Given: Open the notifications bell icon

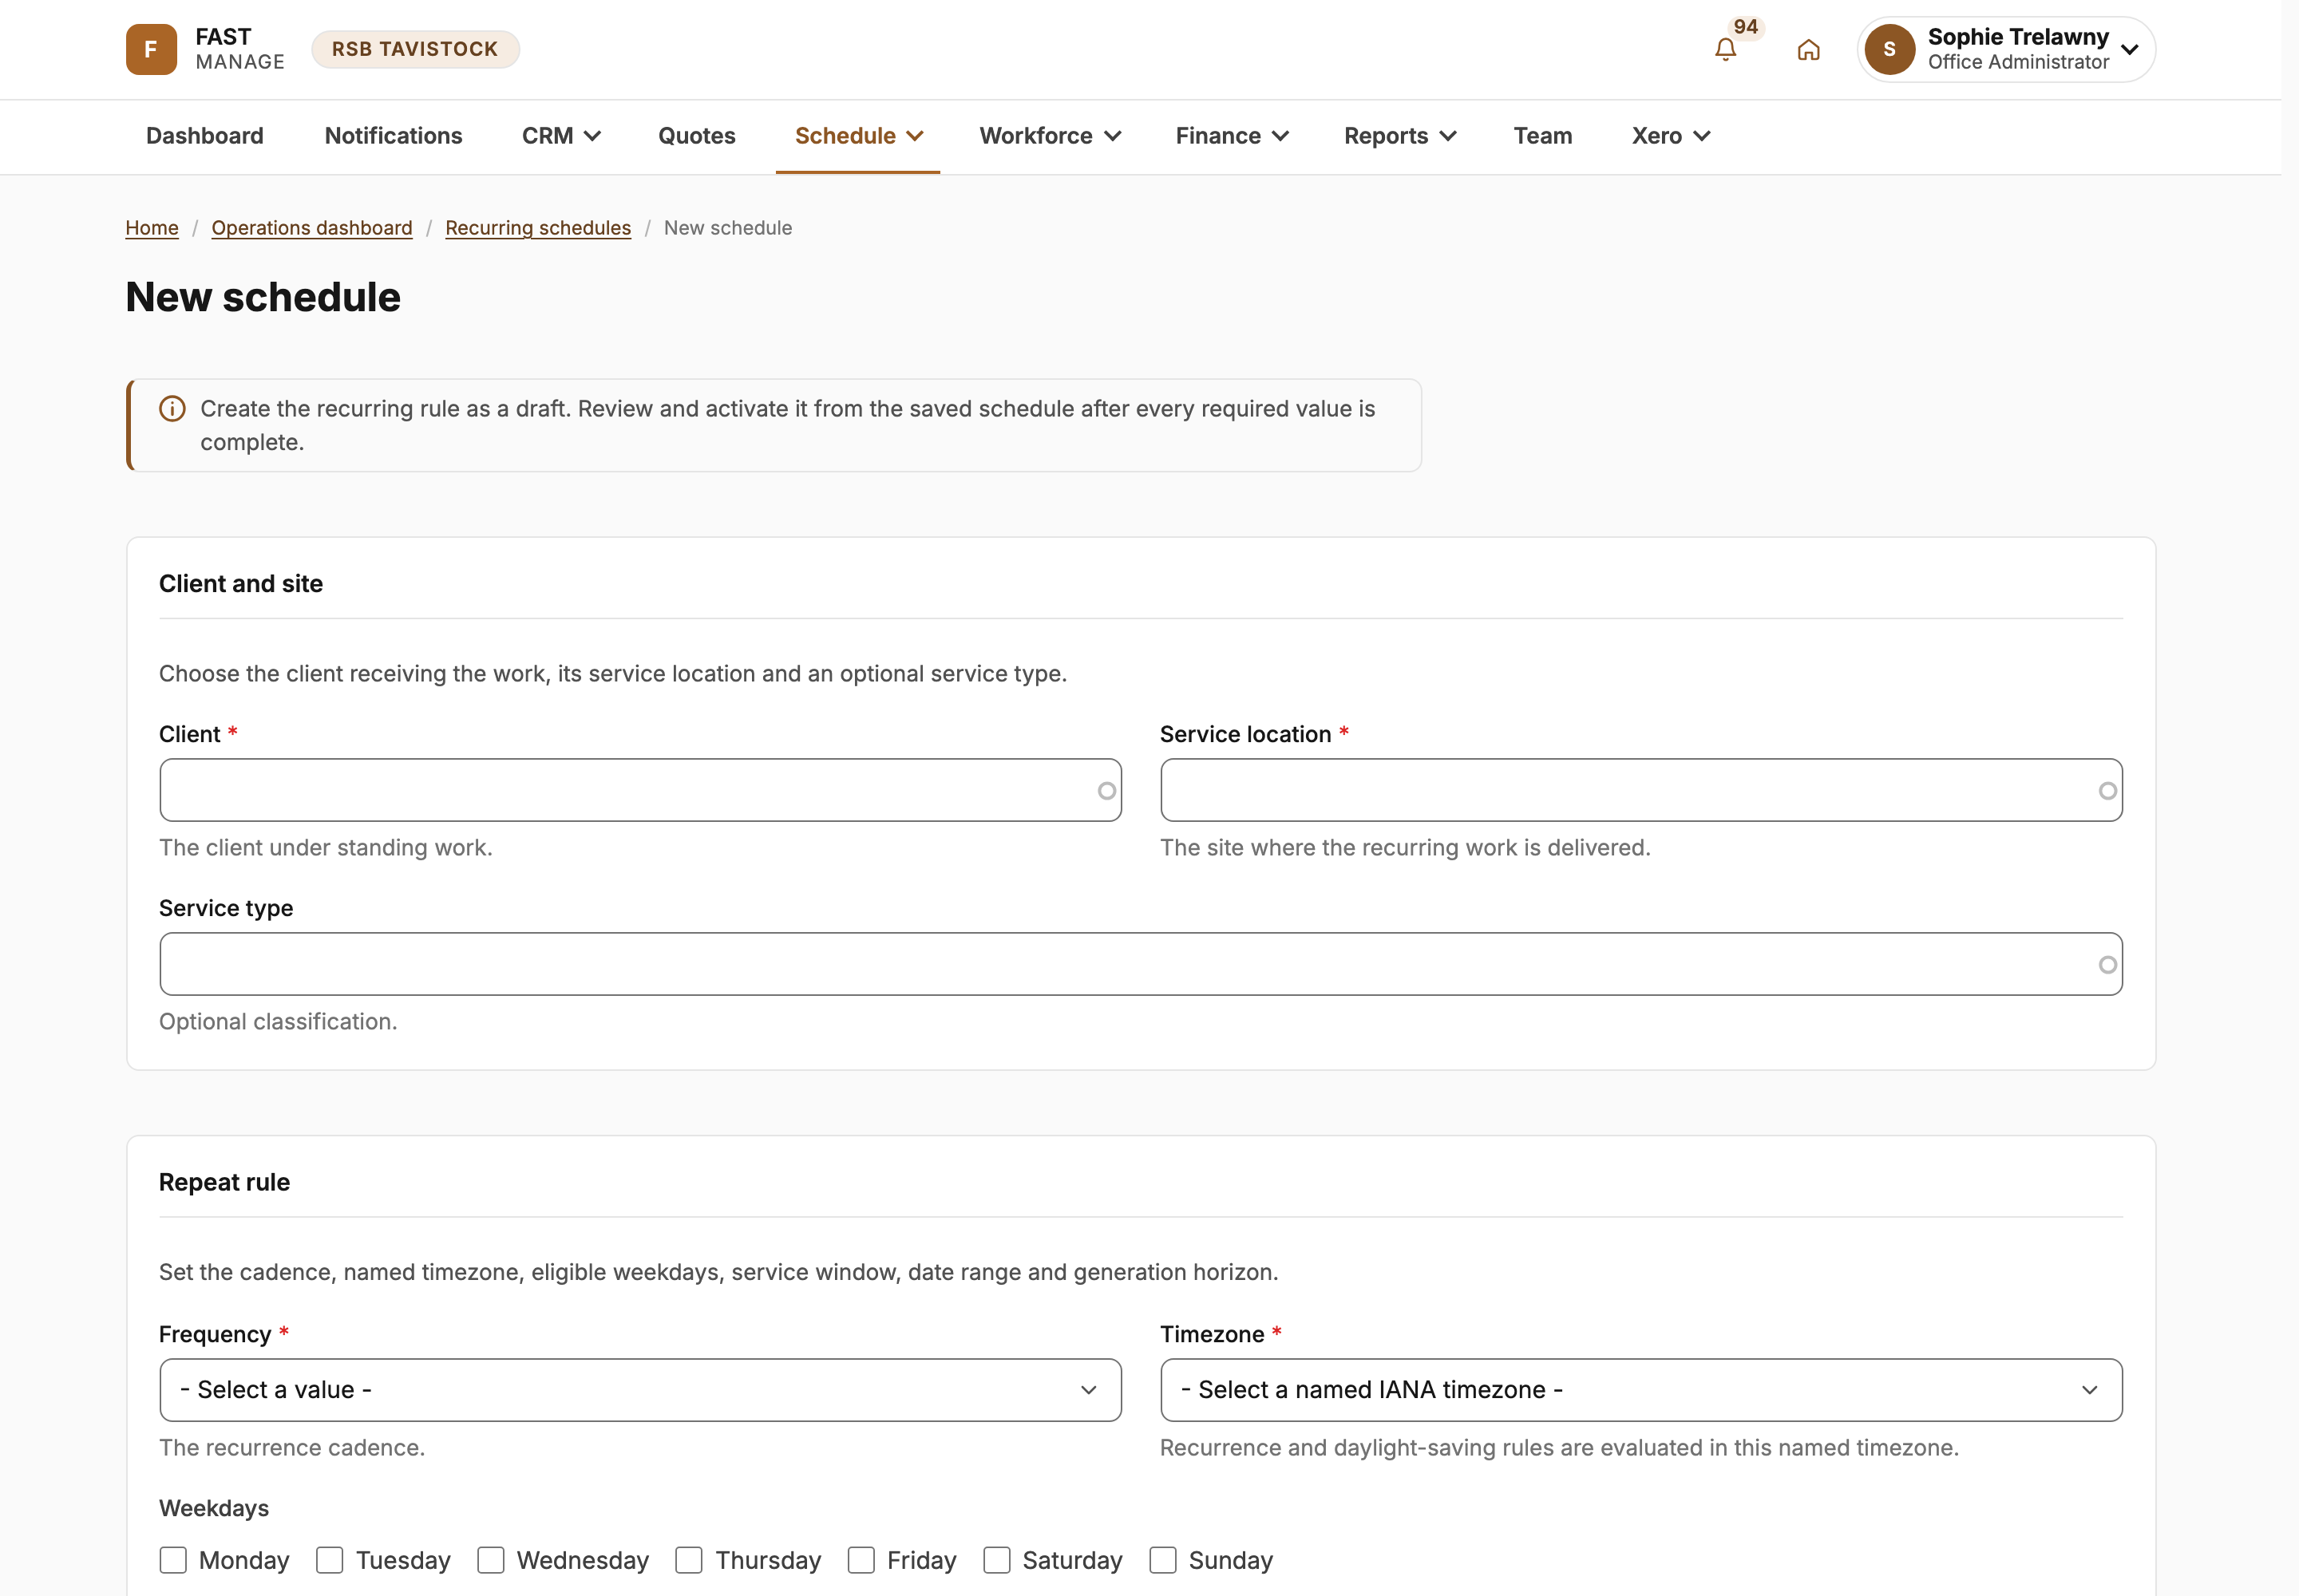Looking at the screenshot, I should pos(1725,50).
